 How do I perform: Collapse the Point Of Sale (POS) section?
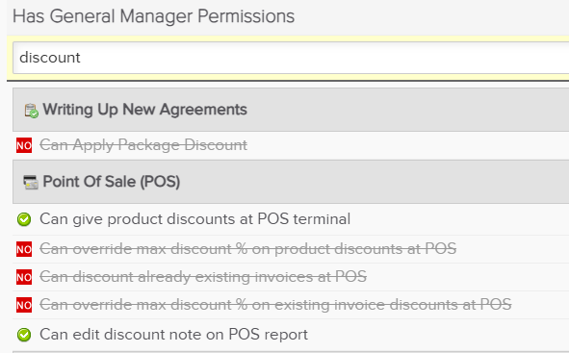click(x=291, y=182)
